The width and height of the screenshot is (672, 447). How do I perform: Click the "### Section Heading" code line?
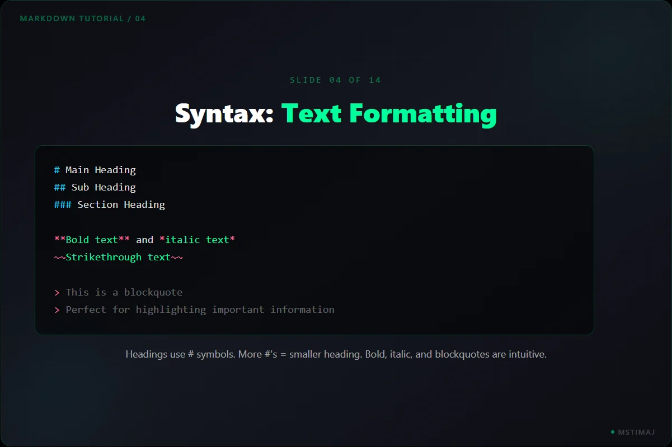pyautogui.click(x=110, y=205)
